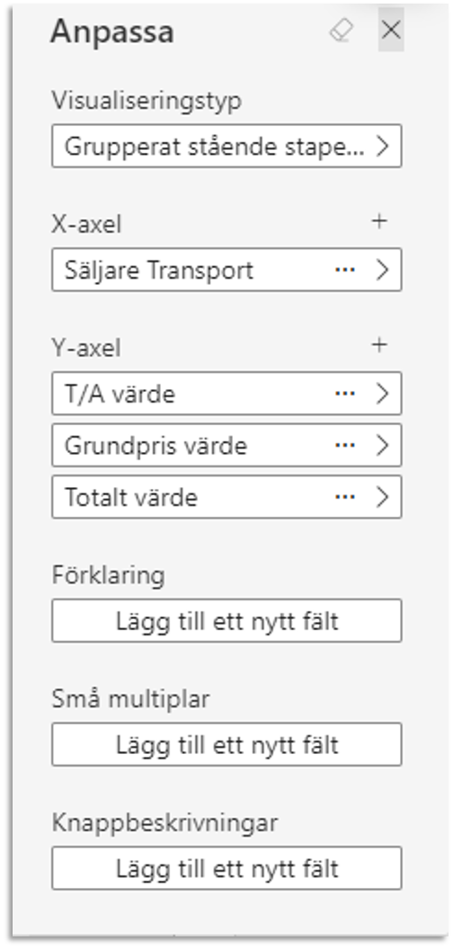
Task: Add a field with X-axel plus icon
Action: 379,221
